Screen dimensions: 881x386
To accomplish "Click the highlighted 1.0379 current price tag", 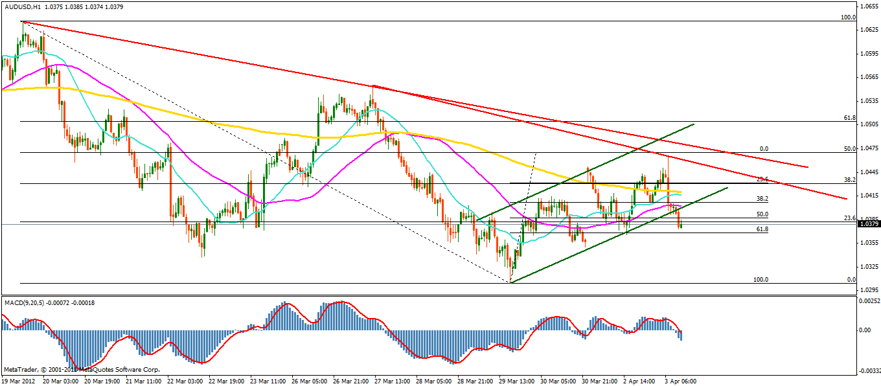I will pos(868,224).
